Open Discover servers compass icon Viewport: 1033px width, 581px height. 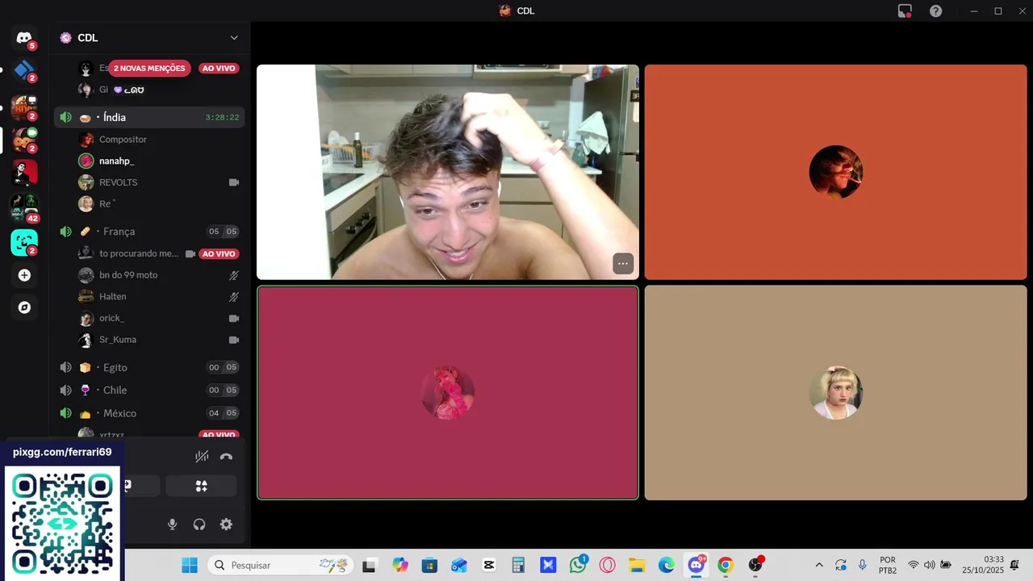tap(24, 307)
